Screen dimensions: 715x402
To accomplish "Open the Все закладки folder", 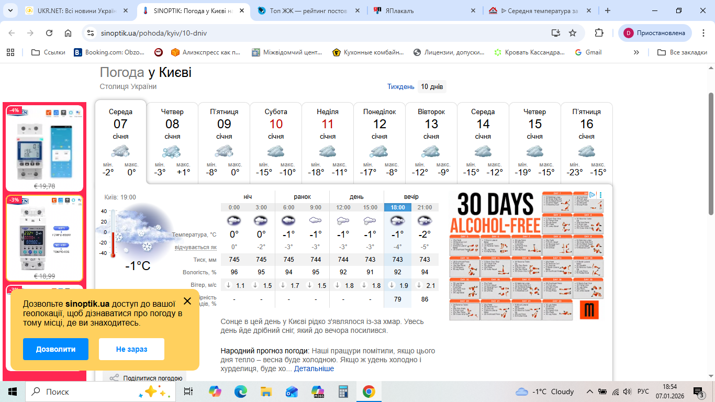I will (683, 52).
